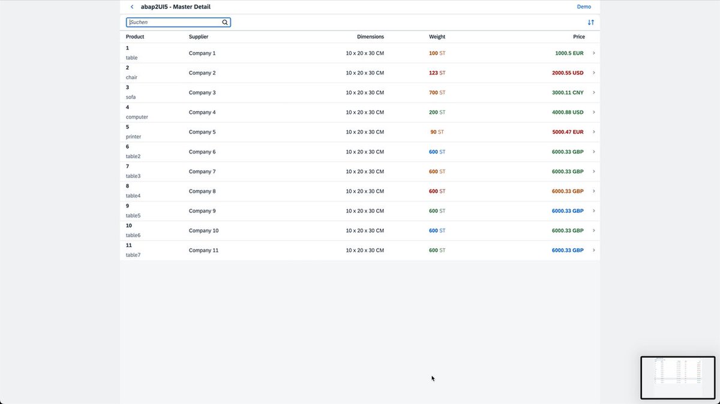Click price '5000.47 EUR'
This screenshot has height=404, width=720.
click(568, 132)
